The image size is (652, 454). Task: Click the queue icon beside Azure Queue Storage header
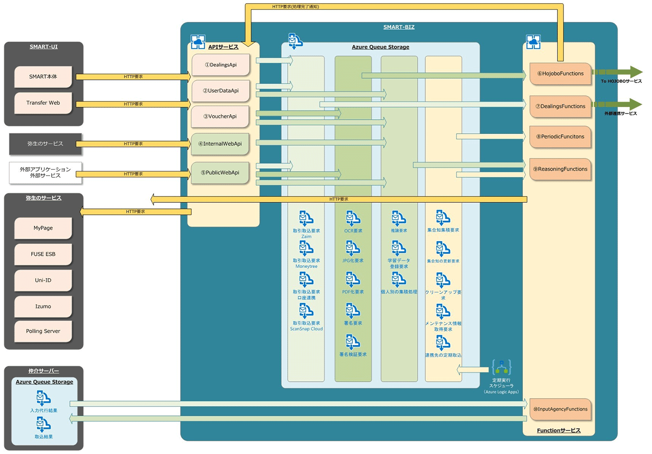point(295,41)
